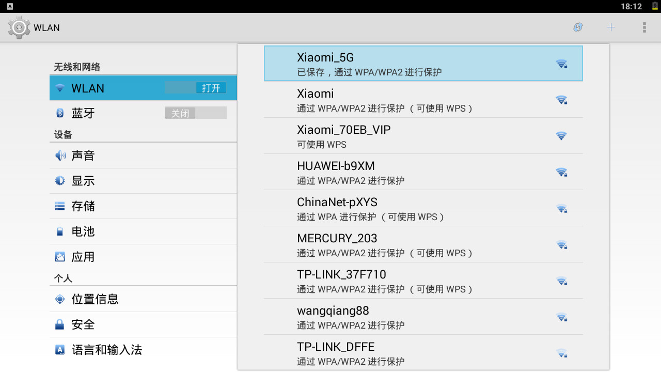The image size is (661, 372).
Task: Add a network with plus icon
Action: (x=611, y=27)
